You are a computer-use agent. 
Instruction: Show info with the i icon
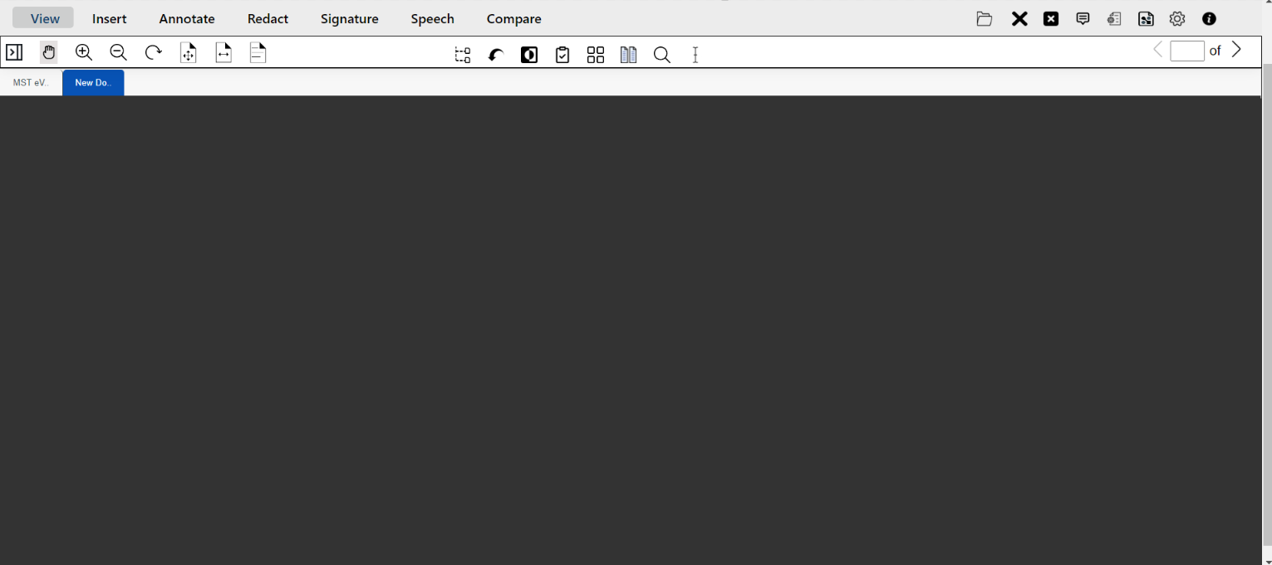click(x=1209, y=18)
